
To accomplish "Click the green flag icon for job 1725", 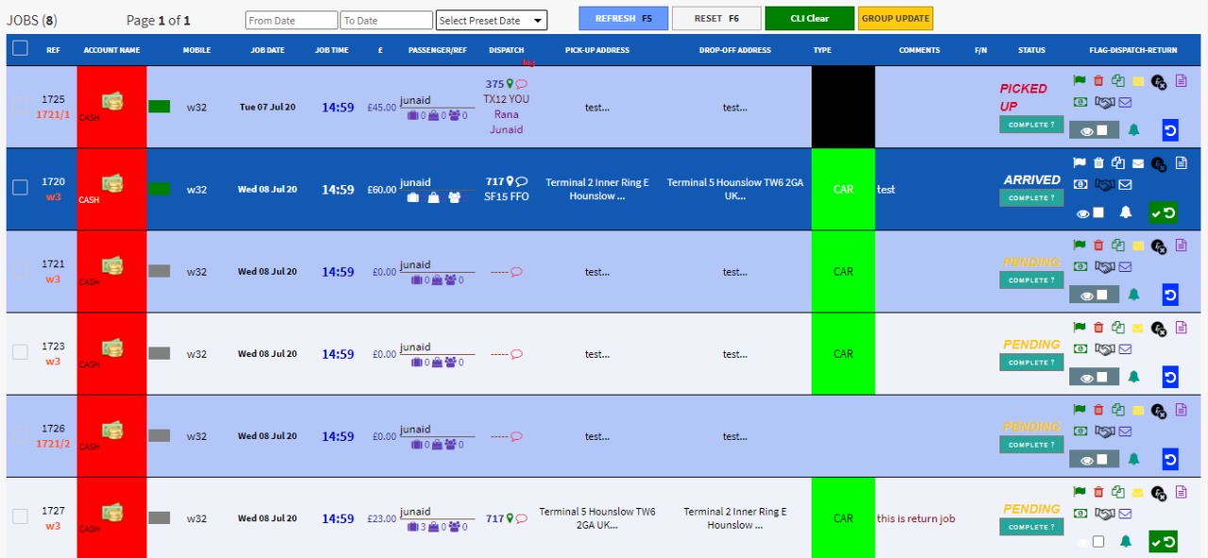I will 1080,81.
